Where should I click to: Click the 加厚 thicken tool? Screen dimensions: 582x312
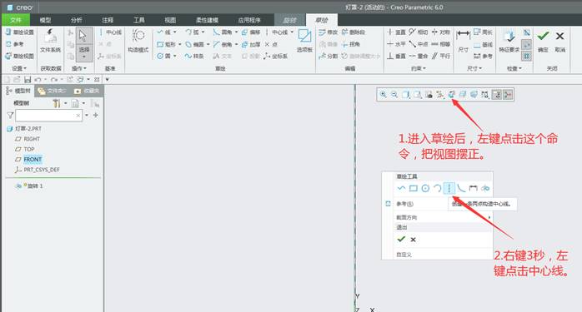click(251, 44)
